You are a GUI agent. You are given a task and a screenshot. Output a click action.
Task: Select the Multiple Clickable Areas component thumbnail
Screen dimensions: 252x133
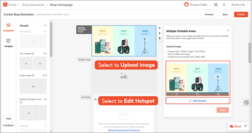33,113
